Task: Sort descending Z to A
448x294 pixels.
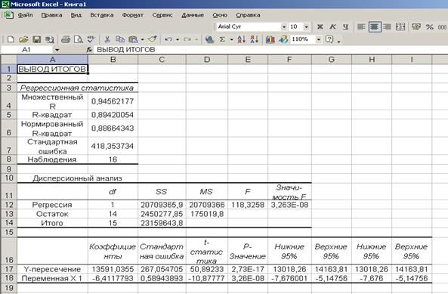Action: [x=255, y=39]
